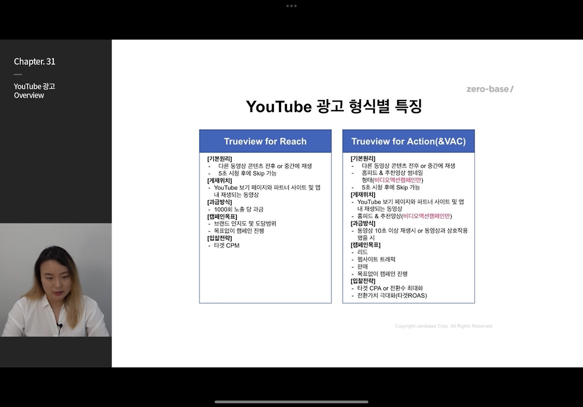Viewport: 583px width, 407px height.
Task: Select the "전환가치 극대화(타겟ROAS)" line
Action: pyautogui.click(x=392, y=295)
